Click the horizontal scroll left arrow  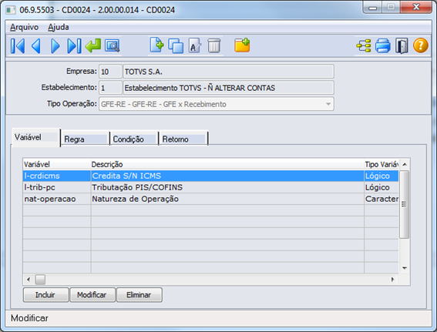(x=29, y=279)
